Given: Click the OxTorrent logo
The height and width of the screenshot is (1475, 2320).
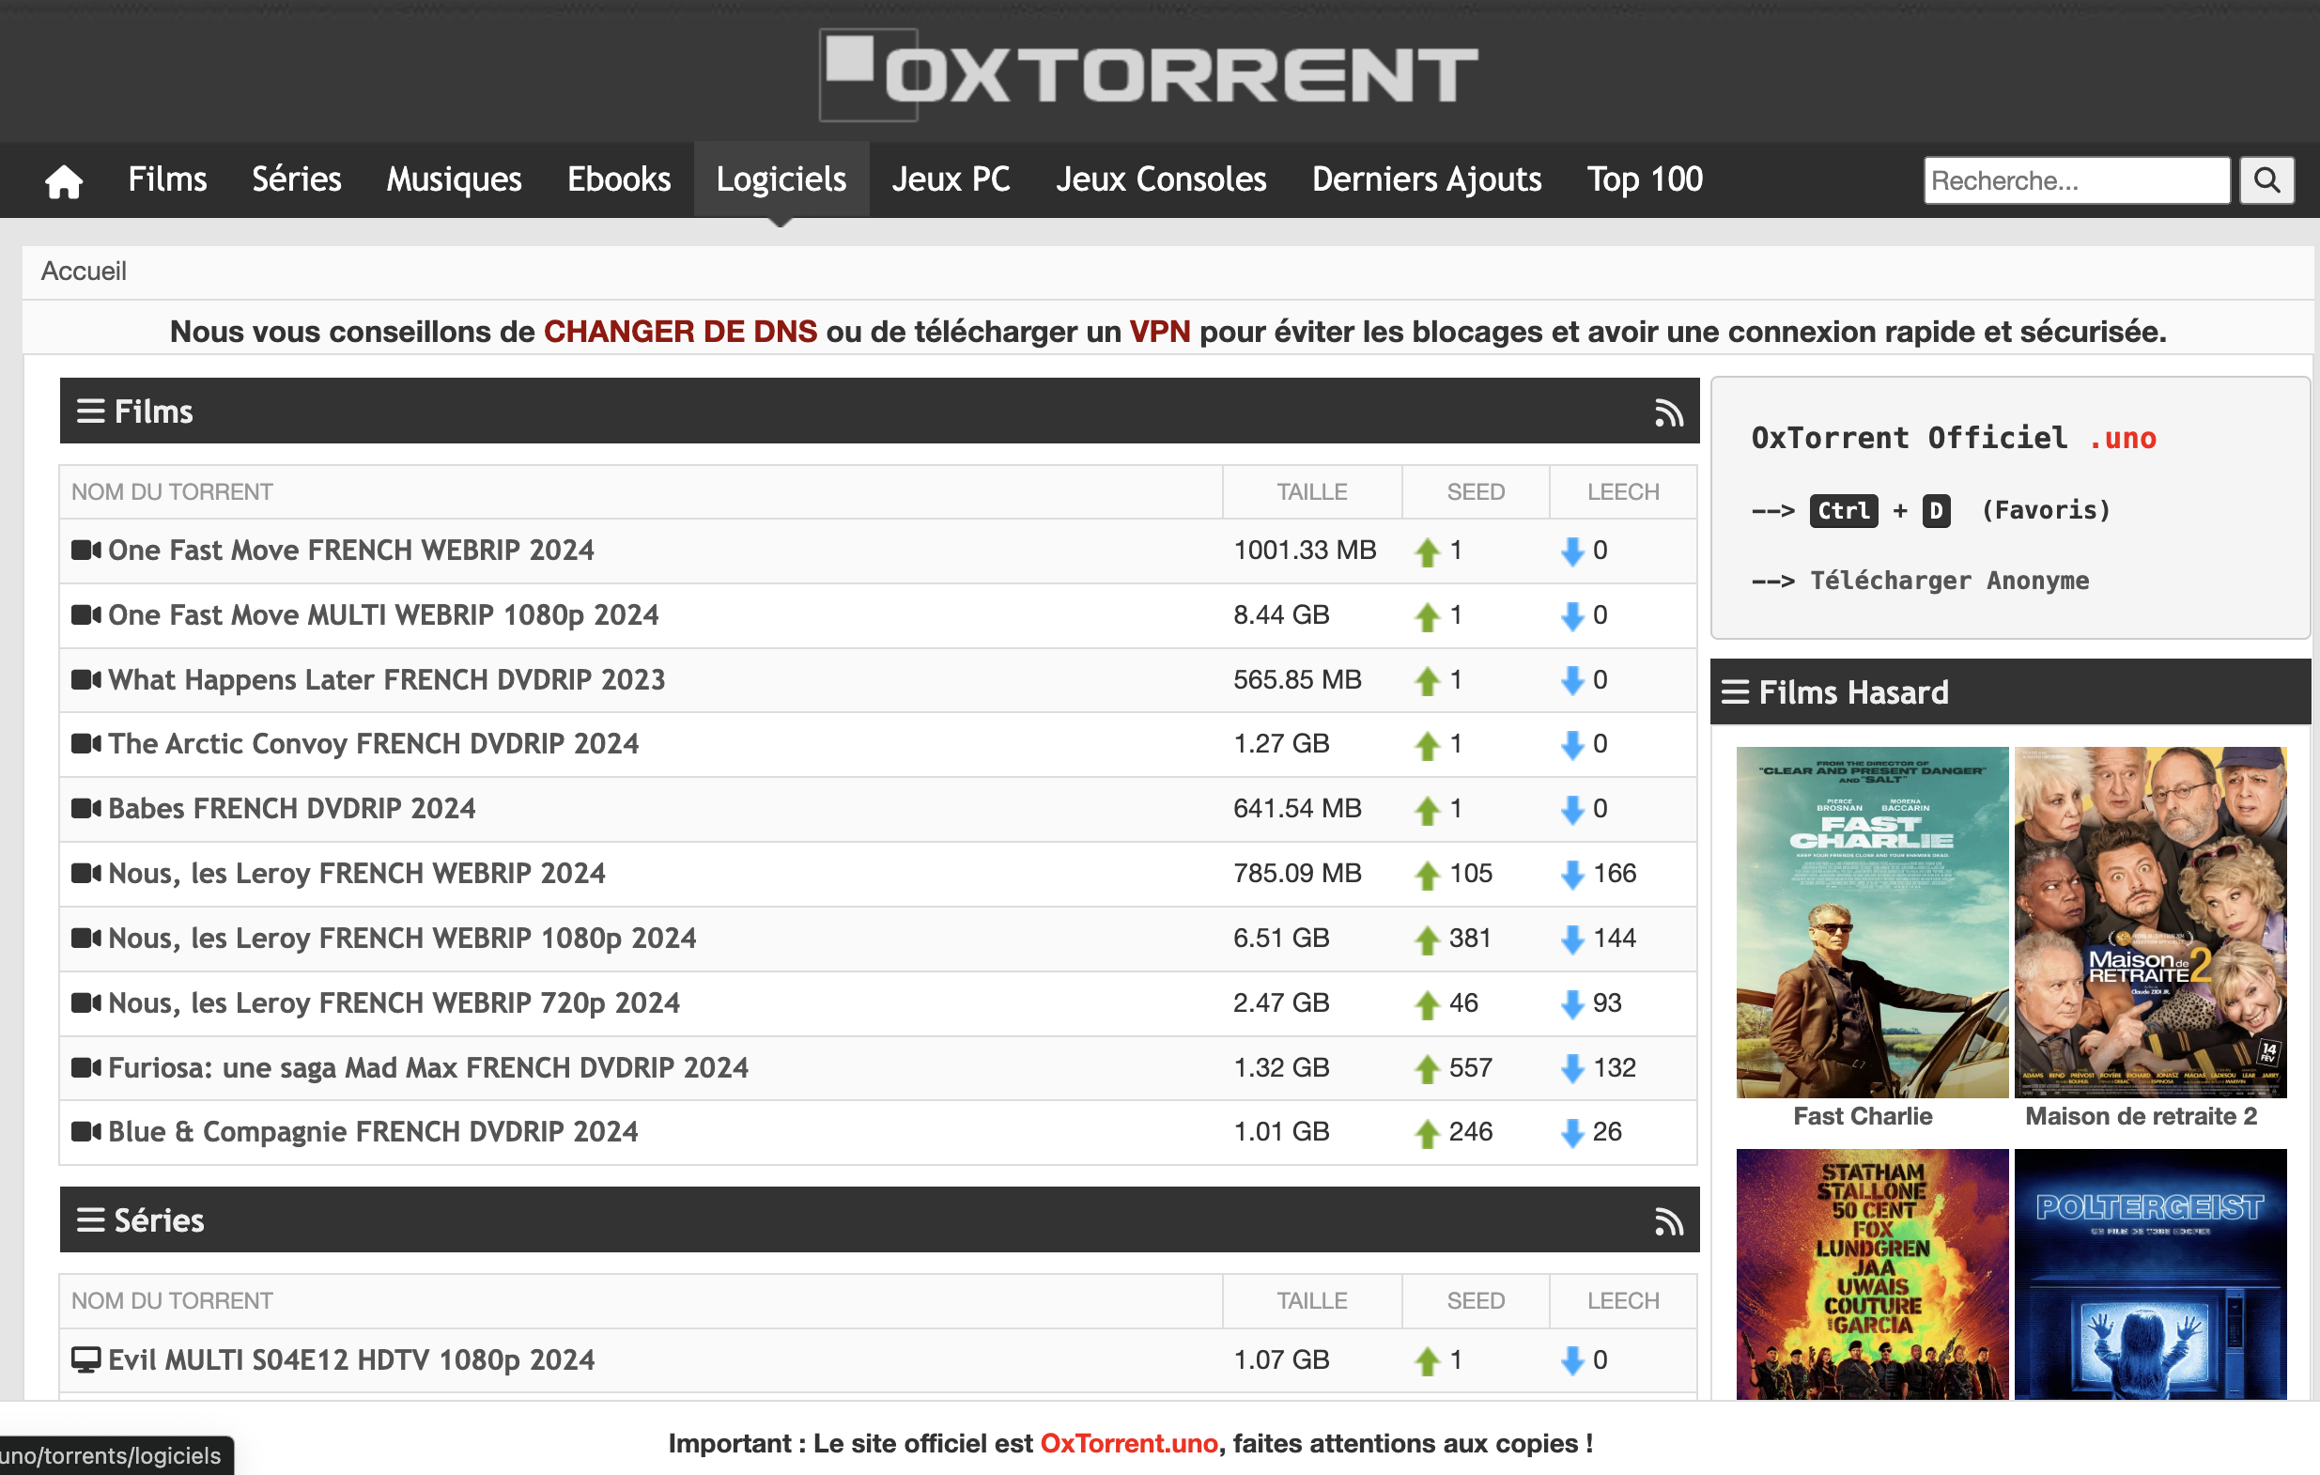Looking at the screenshot, I should coord(1147,74).
